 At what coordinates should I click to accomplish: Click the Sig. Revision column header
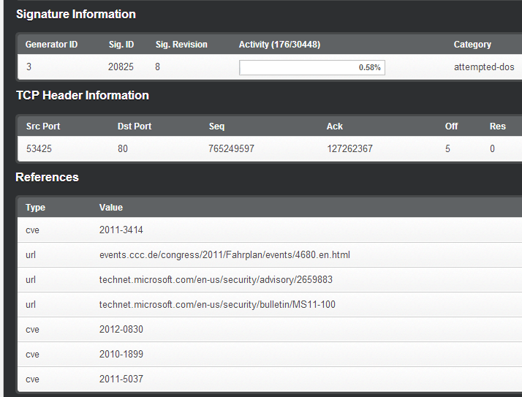click(x=181, y=45)
